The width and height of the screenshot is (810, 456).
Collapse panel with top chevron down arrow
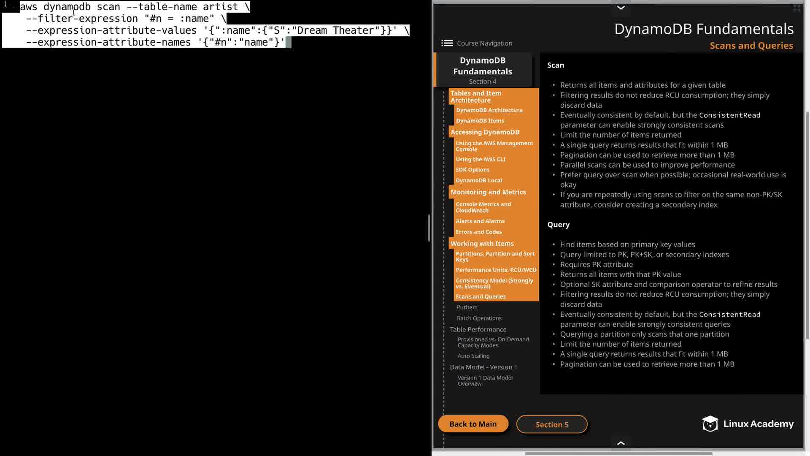coord(621,8)
